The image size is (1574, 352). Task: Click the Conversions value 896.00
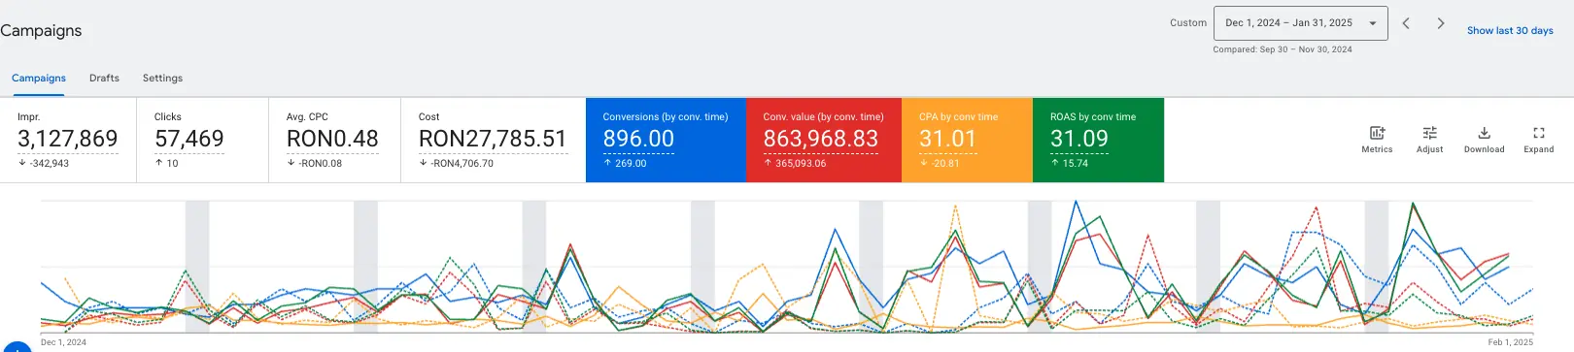[x=638, y=139]
